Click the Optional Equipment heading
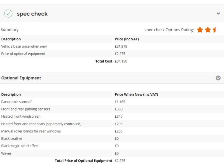This screenshot has height=168, width=224. (21, 78)
